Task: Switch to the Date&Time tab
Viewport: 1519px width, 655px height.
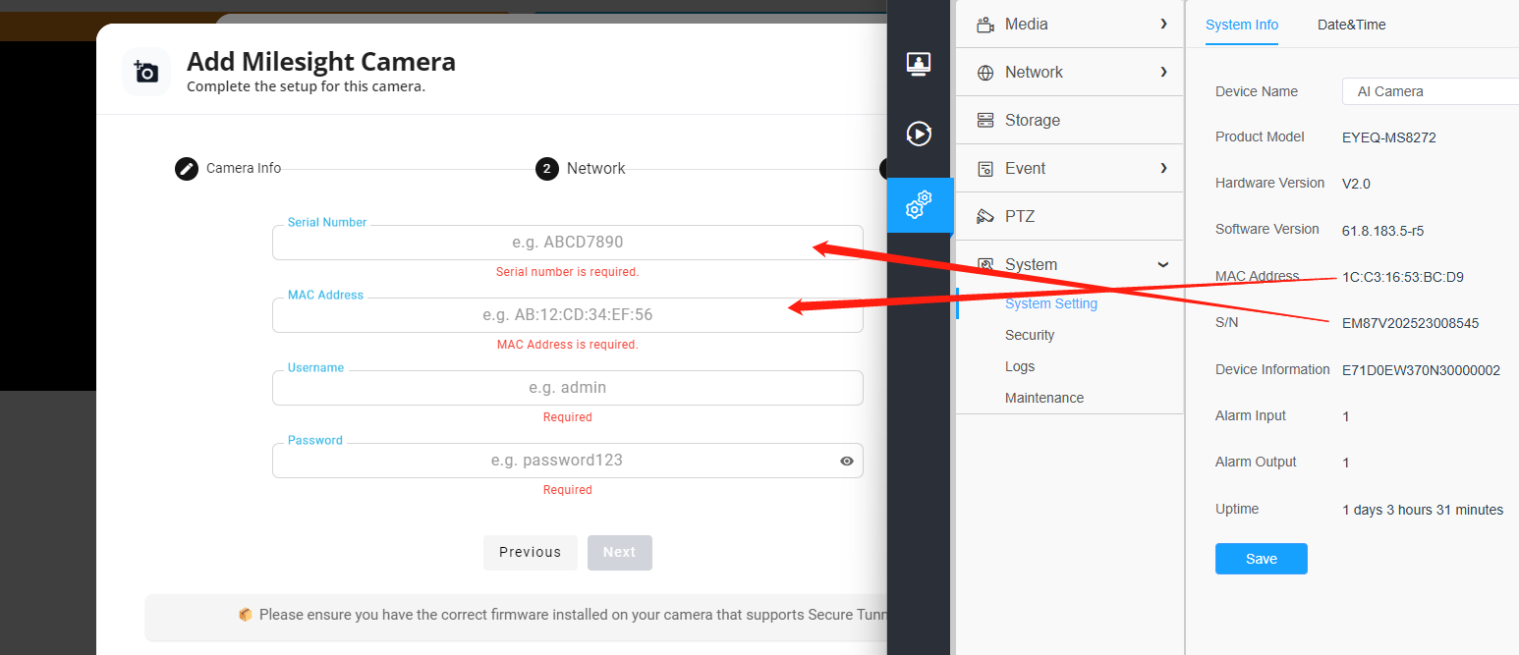Action: [1352, 25]
